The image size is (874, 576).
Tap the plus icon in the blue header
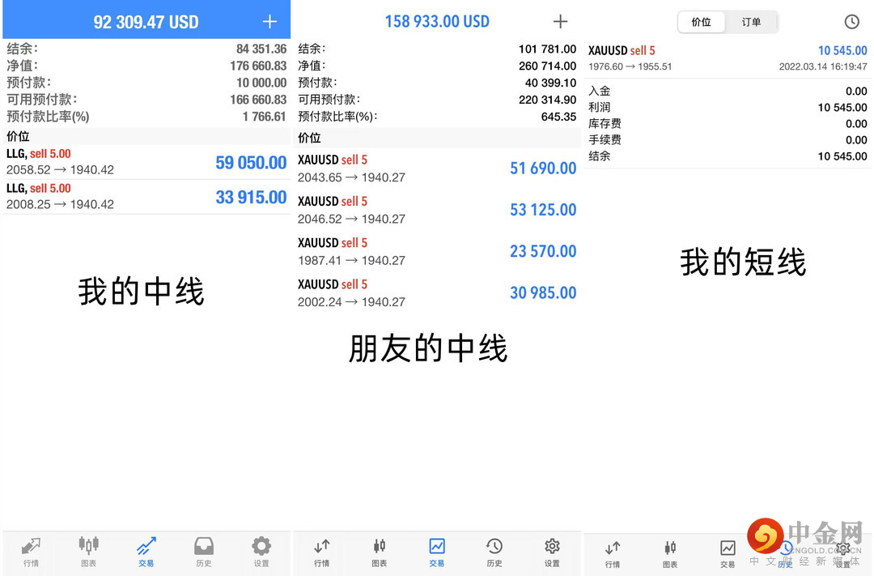point(269,22)
